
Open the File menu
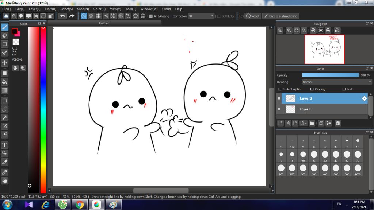tap(7, 9)
